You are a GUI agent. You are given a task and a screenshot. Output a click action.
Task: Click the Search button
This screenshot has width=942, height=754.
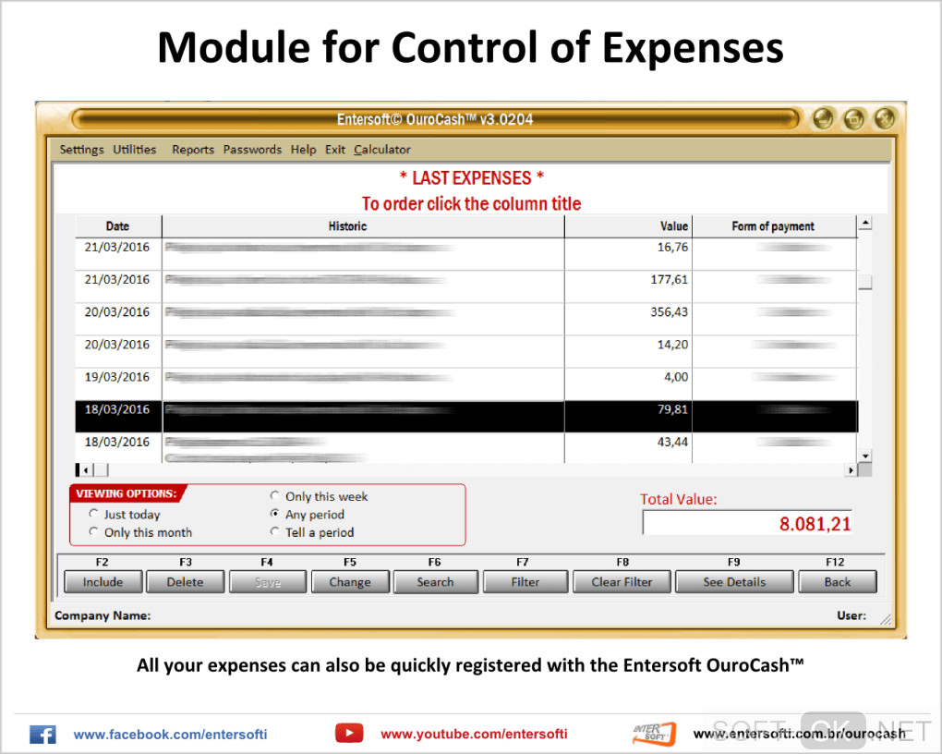coord(436,582)
